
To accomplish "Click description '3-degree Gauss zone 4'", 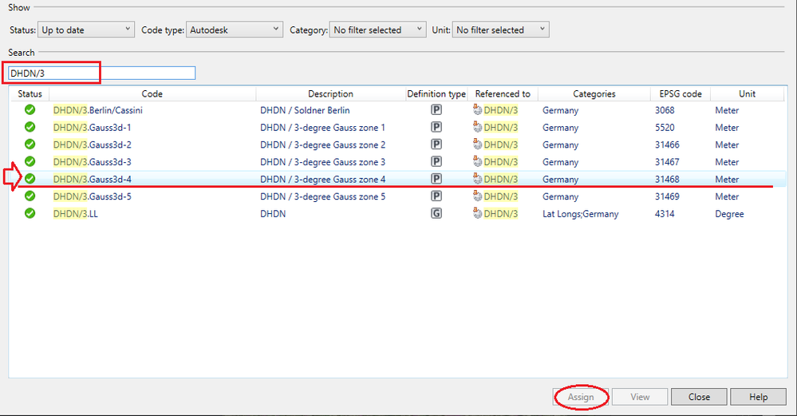I will 340,179.
